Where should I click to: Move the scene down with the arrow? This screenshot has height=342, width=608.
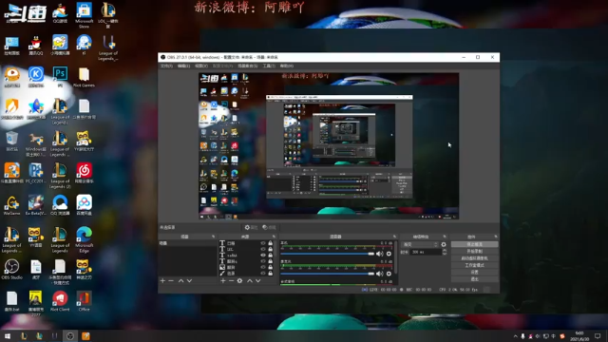pos(189,281)
